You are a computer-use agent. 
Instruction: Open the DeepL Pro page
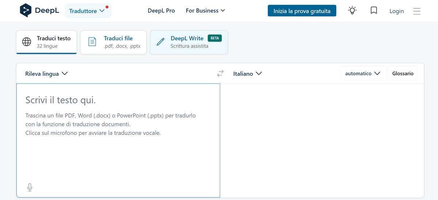161,11
